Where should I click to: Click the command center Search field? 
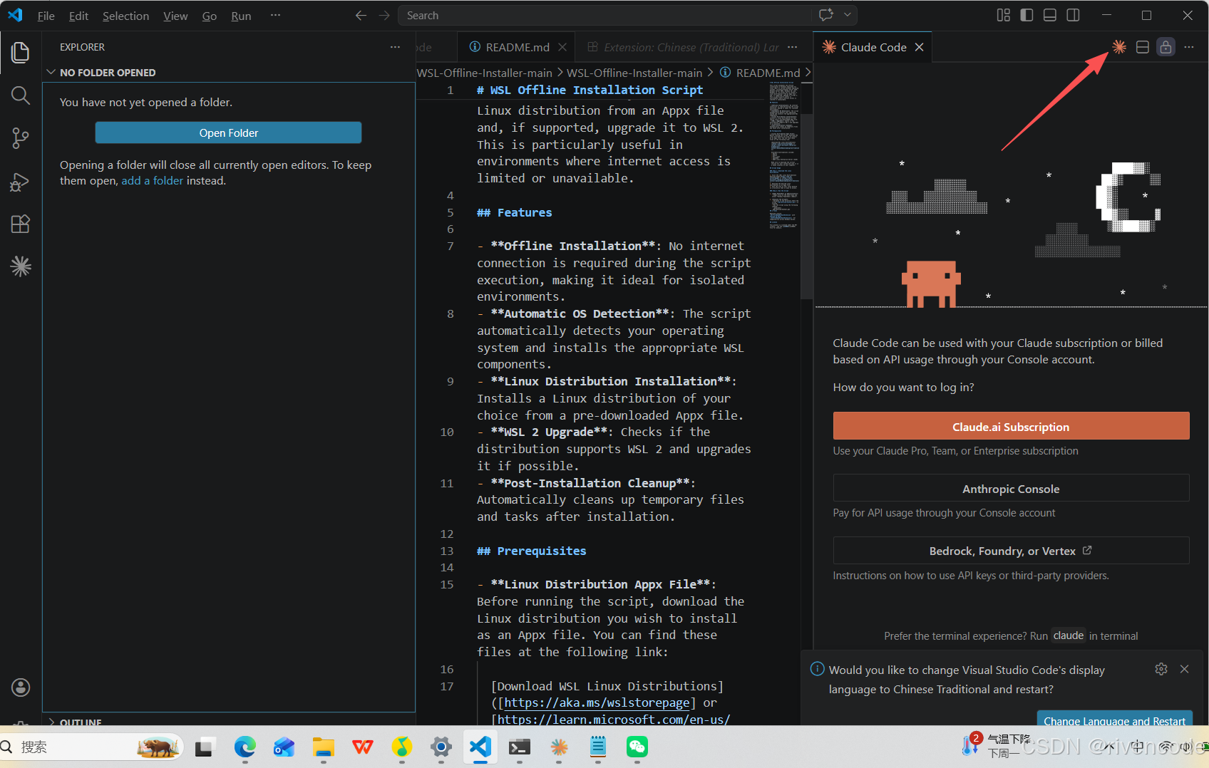tap(605, 15)
